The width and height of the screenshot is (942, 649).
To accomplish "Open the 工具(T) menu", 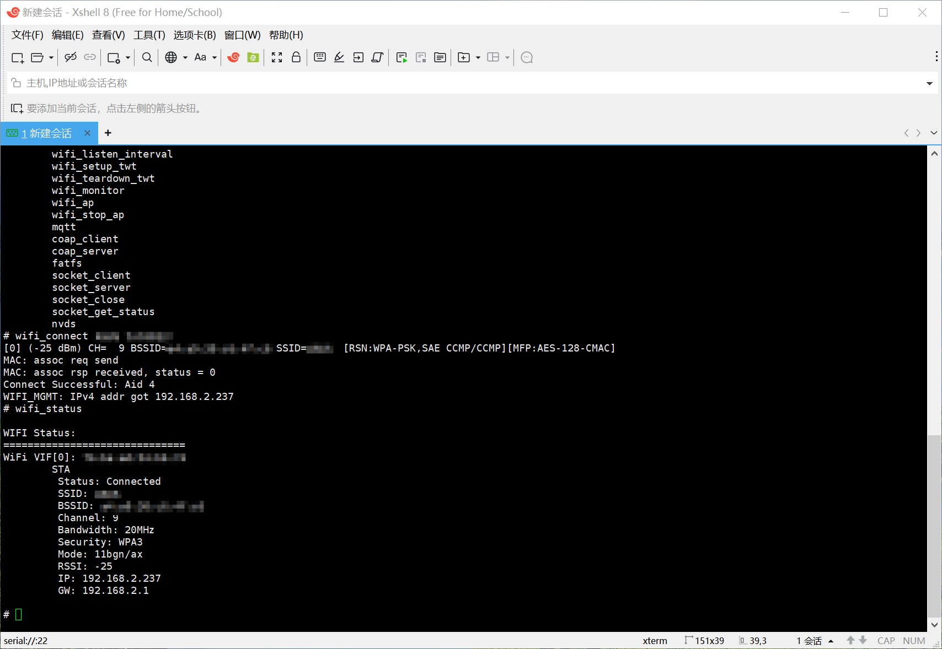I will [x=149, y=35].
